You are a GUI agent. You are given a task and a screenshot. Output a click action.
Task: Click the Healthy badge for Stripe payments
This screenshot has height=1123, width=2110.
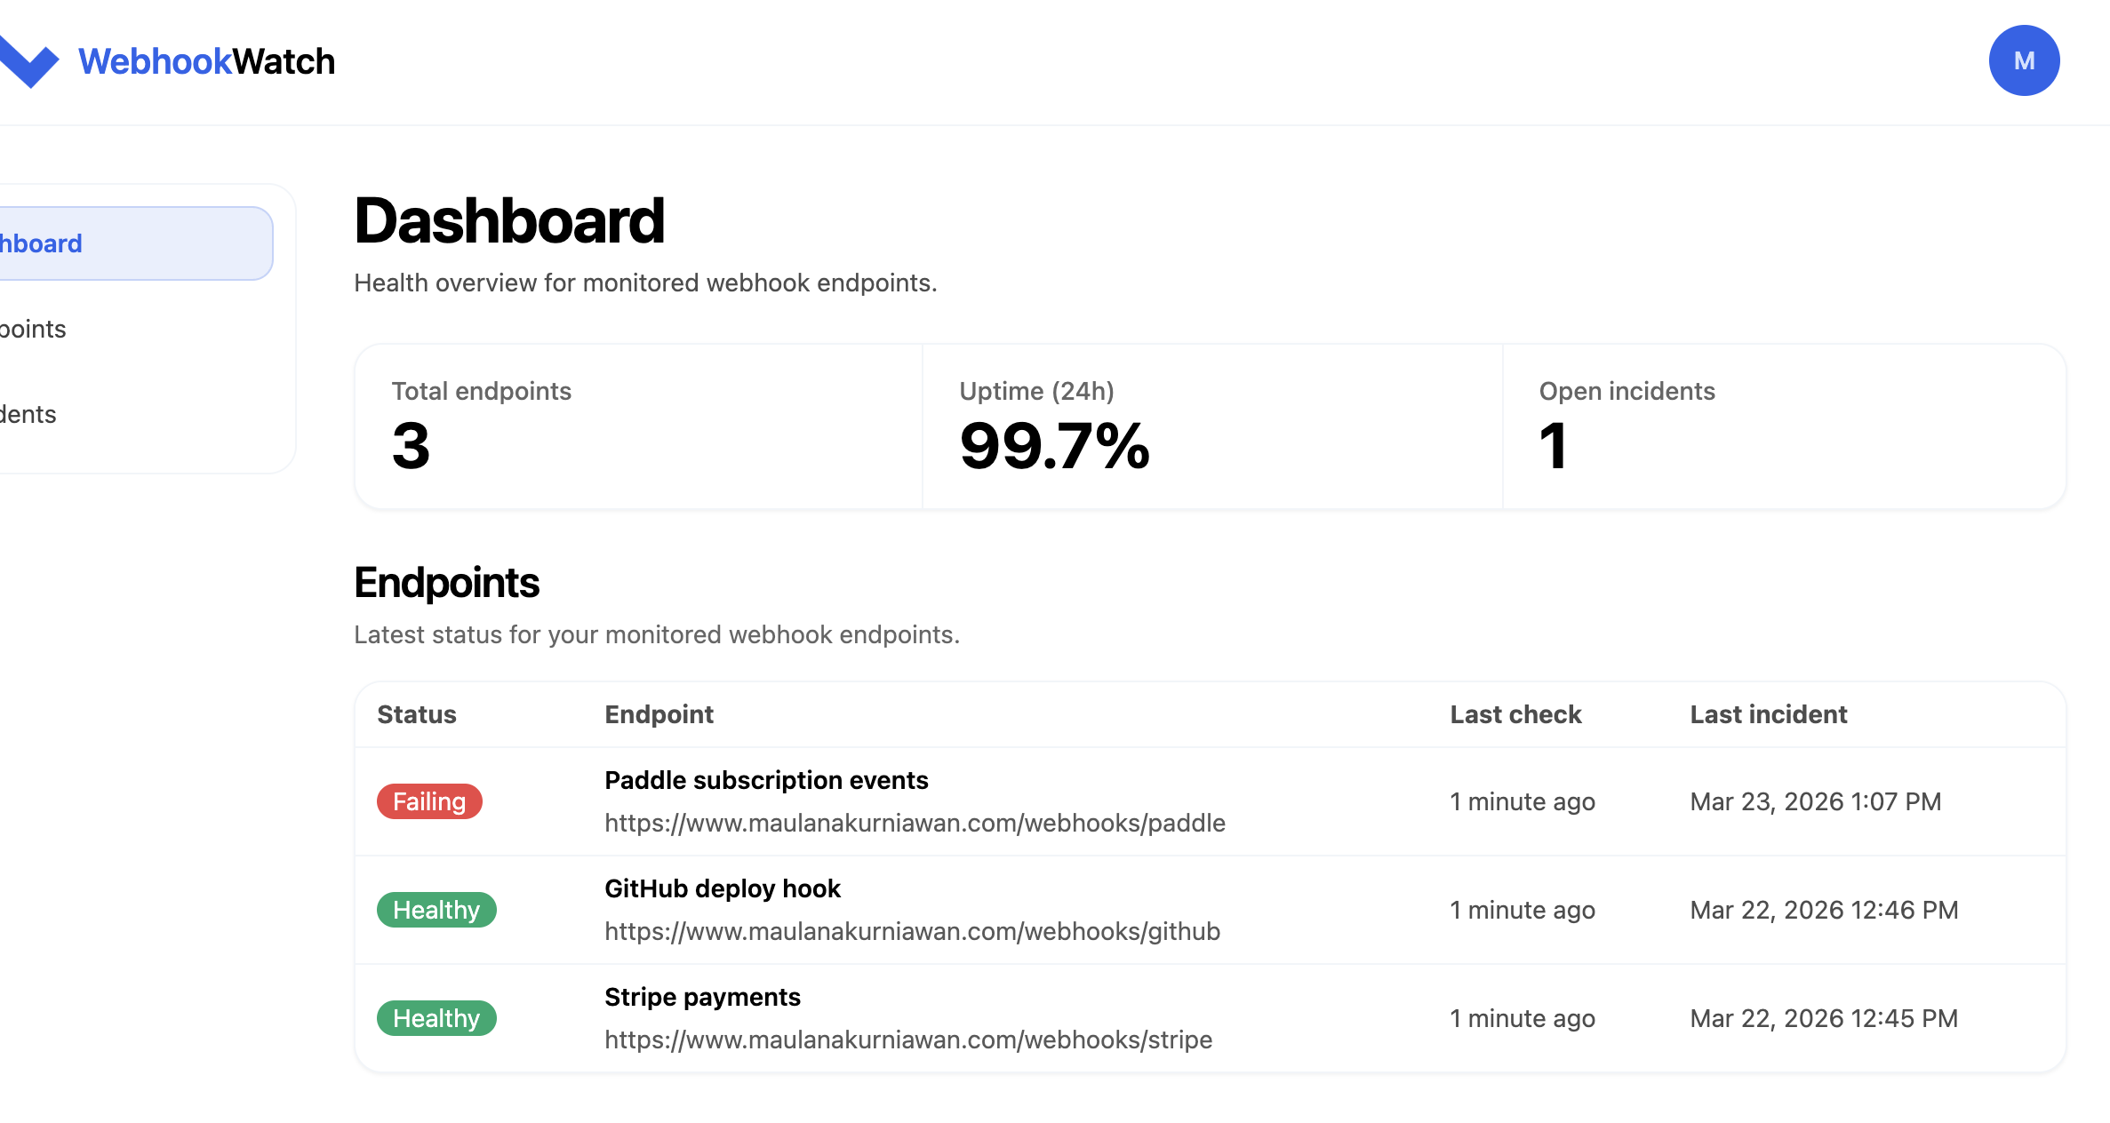436,1017
